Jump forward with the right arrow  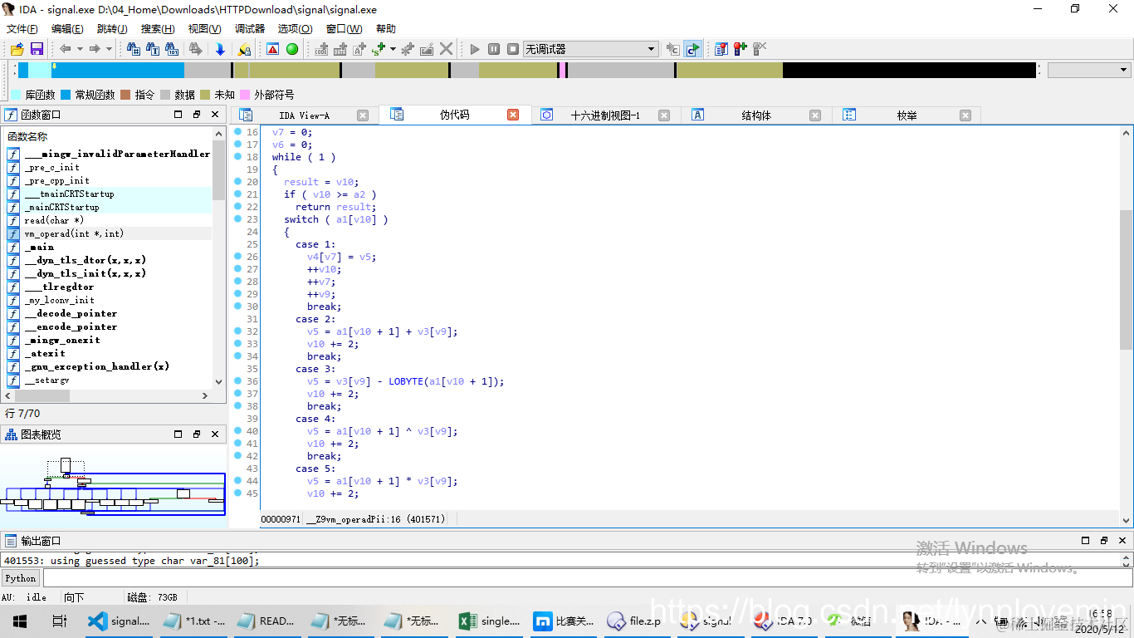click(x=95, y=49)
